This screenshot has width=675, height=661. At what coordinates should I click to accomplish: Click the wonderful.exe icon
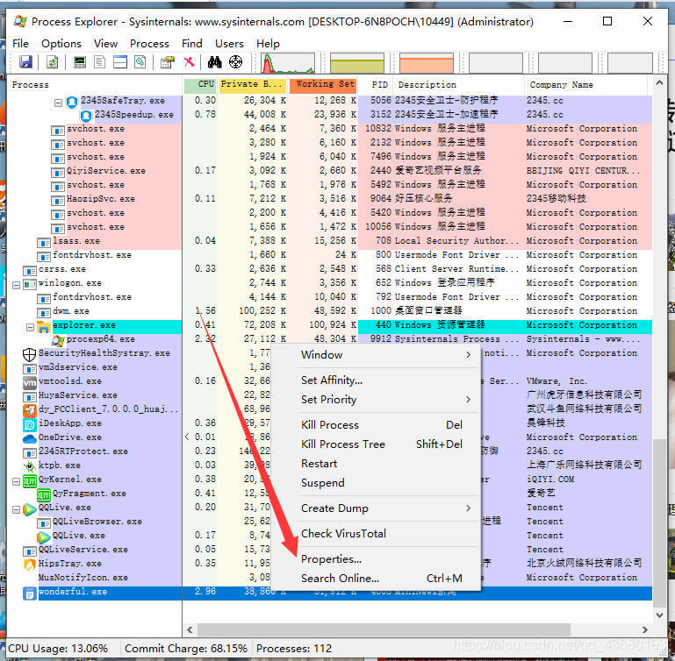point(29,593)
